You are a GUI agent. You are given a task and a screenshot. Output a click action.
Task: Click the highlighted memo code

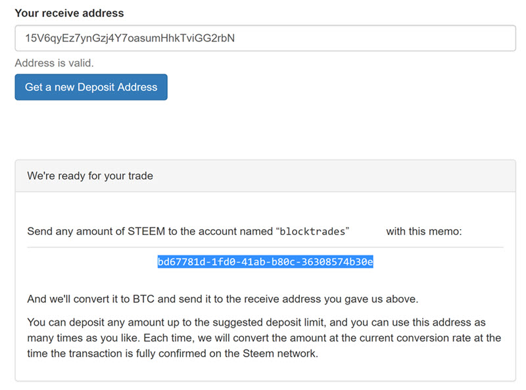tap(265, 262)
